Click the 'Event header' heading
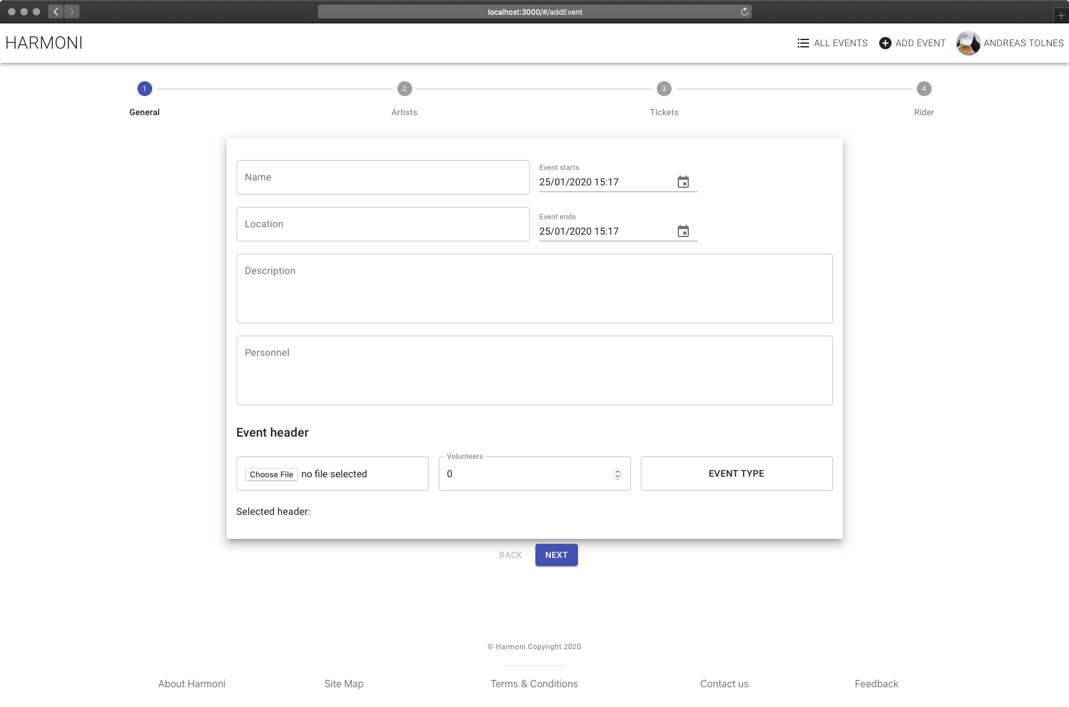 [x=272, y=432]
